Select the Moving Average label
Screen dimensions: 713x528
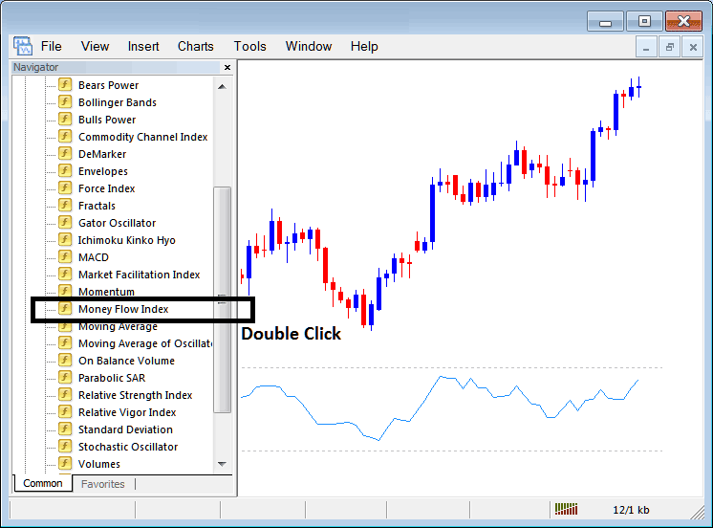click(x=118, y=326)
